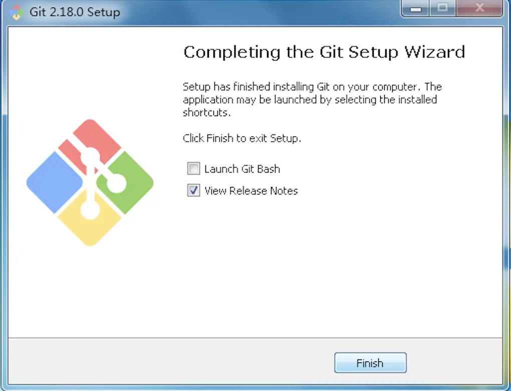Minimize the Git Setup window
The height and width of the screenshot is (391, 511).
[415, 8]
